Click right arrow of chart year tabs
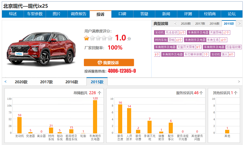This screenshot has width=245, height=145. tap(239, 81)
